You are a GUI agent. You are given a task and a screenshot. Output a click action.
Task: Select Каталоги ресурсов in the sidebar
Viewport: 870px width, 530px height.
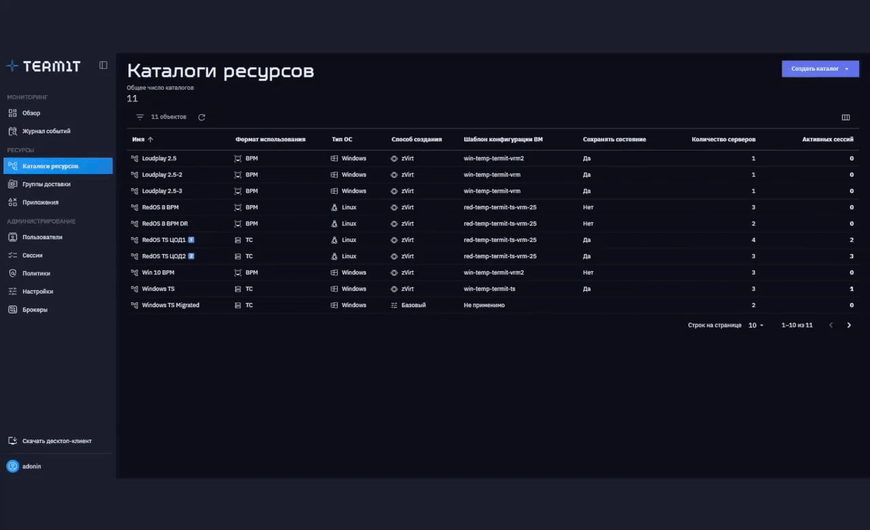[x=58, y=166]
